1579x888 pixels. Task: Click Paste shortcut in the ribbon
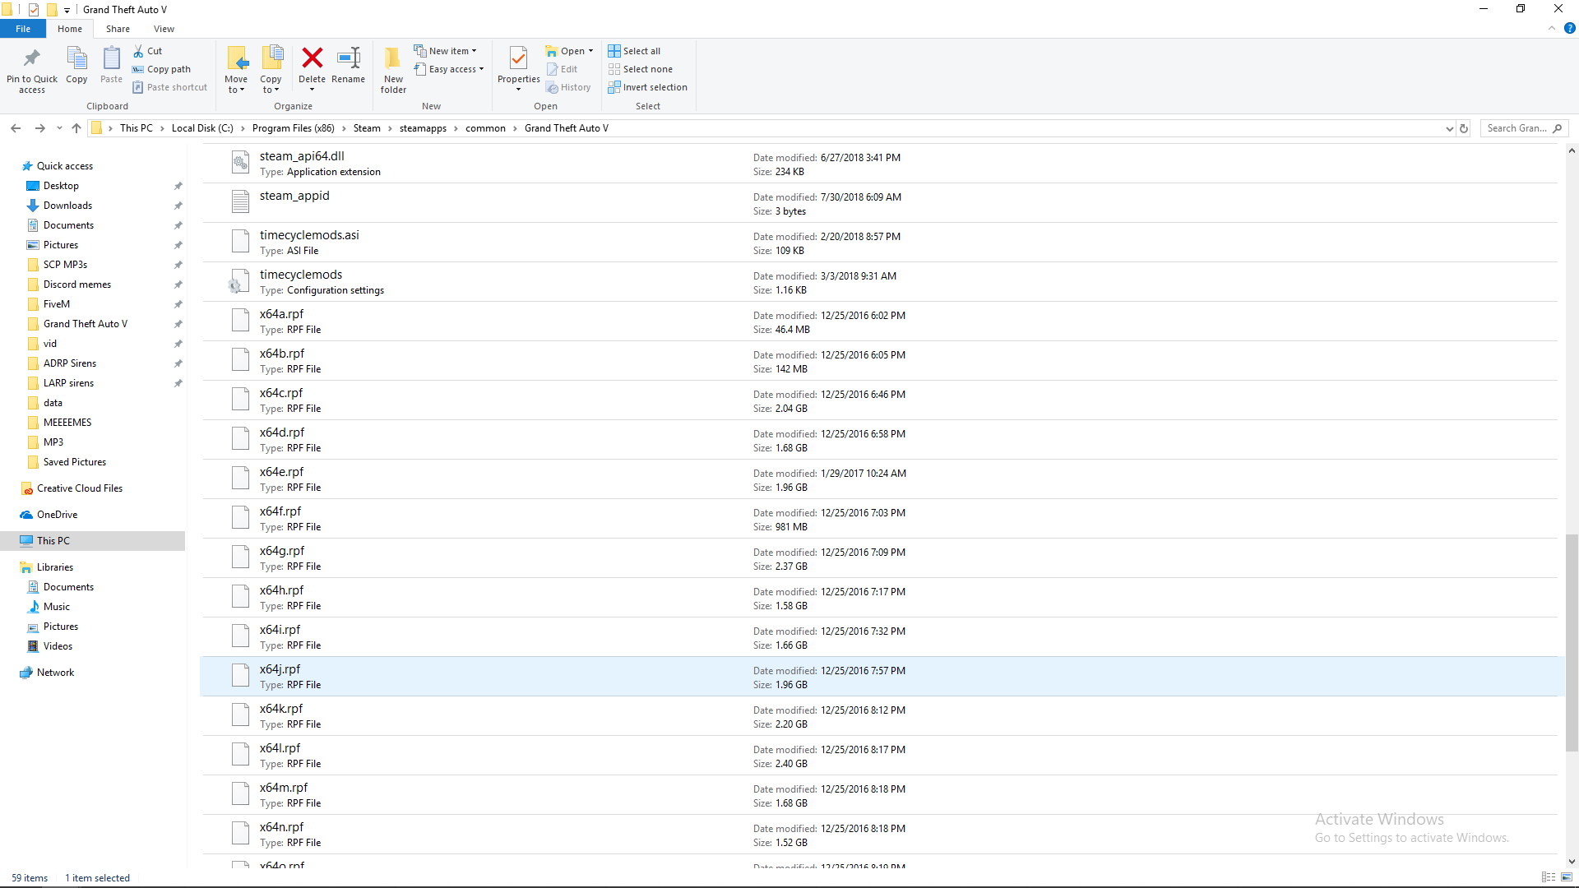(x=170, y=87)
